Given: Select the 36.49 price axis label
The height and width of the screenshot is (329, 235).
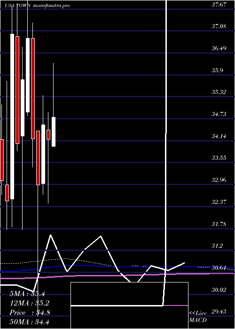Looking at the screenshot, I should [219, 48].
